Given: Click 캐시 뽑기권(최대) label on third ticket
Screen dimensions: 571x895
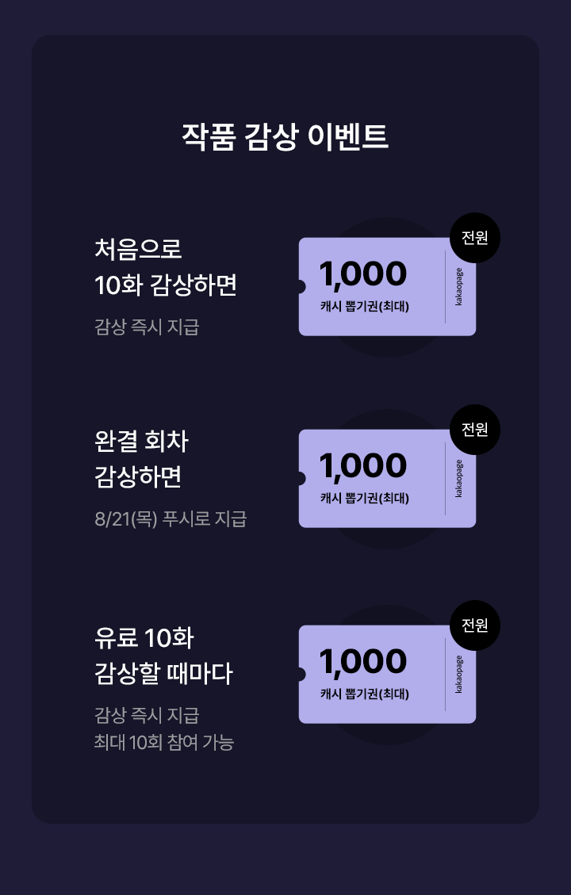Looking at the screenshot, I should (x=364, y=694).
